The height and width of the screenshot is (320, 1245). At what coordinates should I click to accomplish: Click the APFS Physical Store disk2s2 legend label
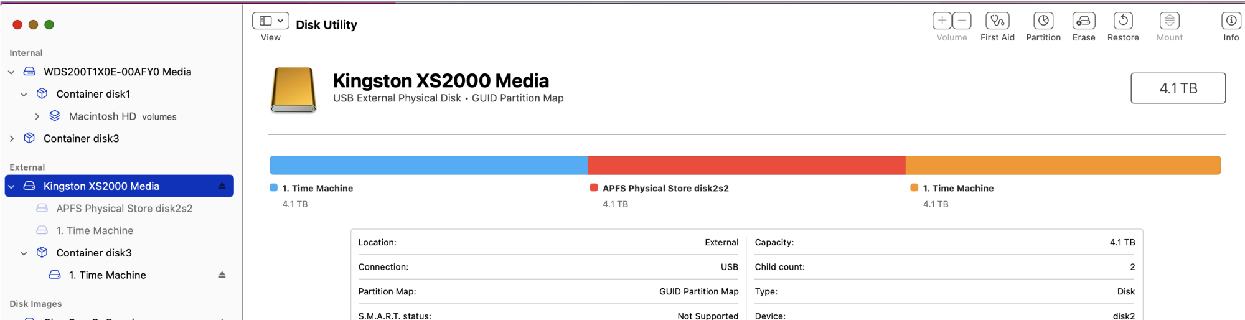(x=665, y=188)
